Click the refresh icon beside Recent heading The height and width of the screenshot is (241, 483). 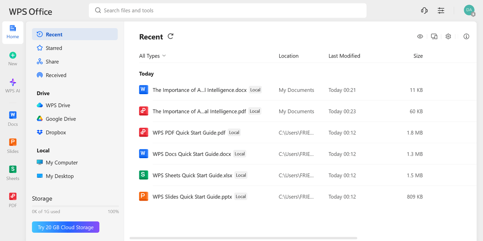(171, 36)
